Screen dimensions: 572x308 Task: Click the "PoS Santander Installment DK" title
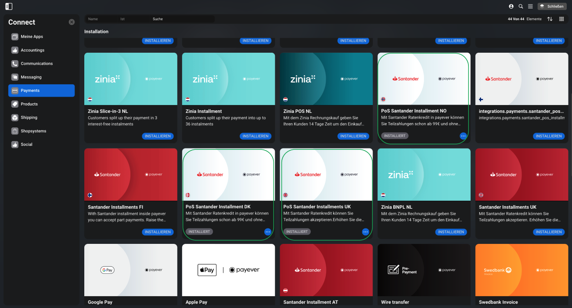(219, 207)
